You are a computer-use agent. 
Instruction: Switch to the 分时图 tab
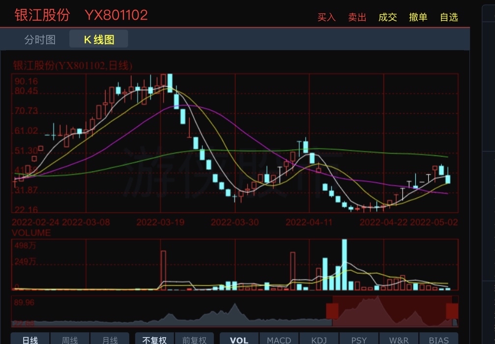click(x=40, y=39)
